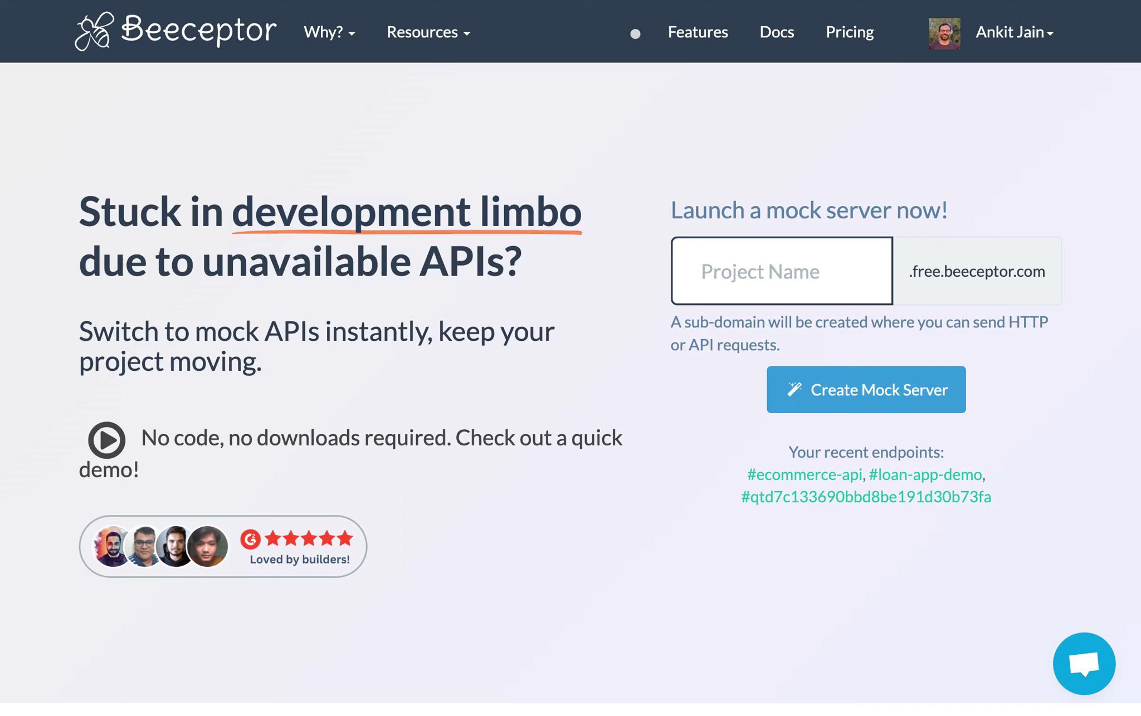Open the Docs link

click(x=777, y=32)
